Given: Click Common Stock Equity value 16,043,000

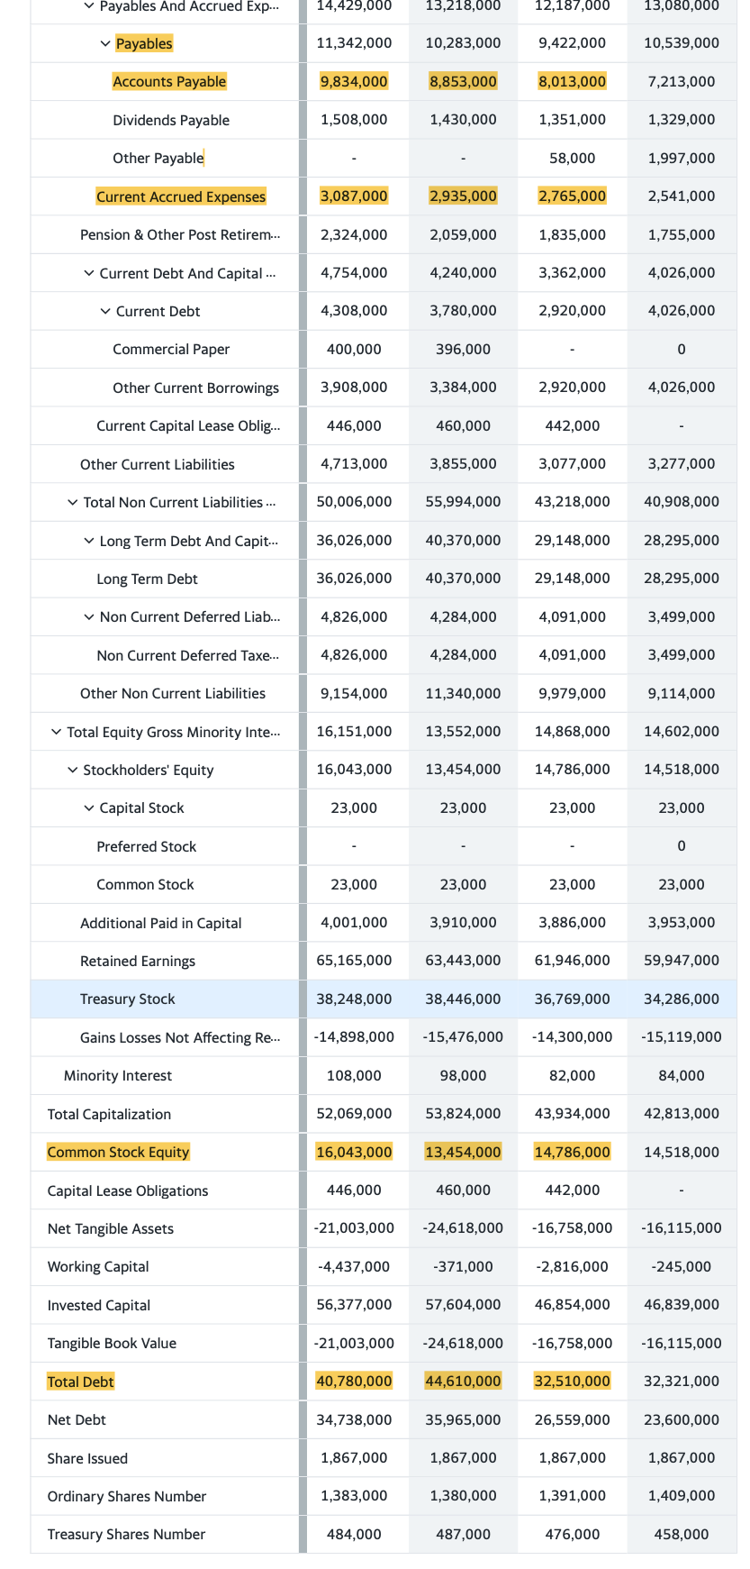Looking at the screenshot, I should [354, 1152].
